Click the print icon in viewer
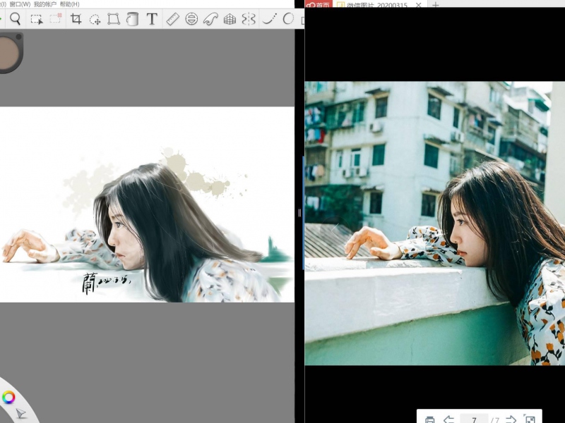 [x=429, y=419]
